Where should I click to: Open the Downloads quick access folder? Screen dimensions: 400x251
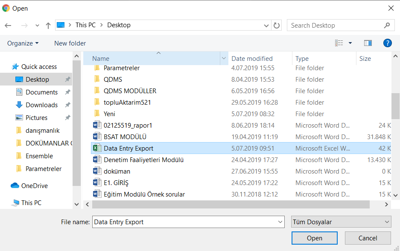coord(41,105)
